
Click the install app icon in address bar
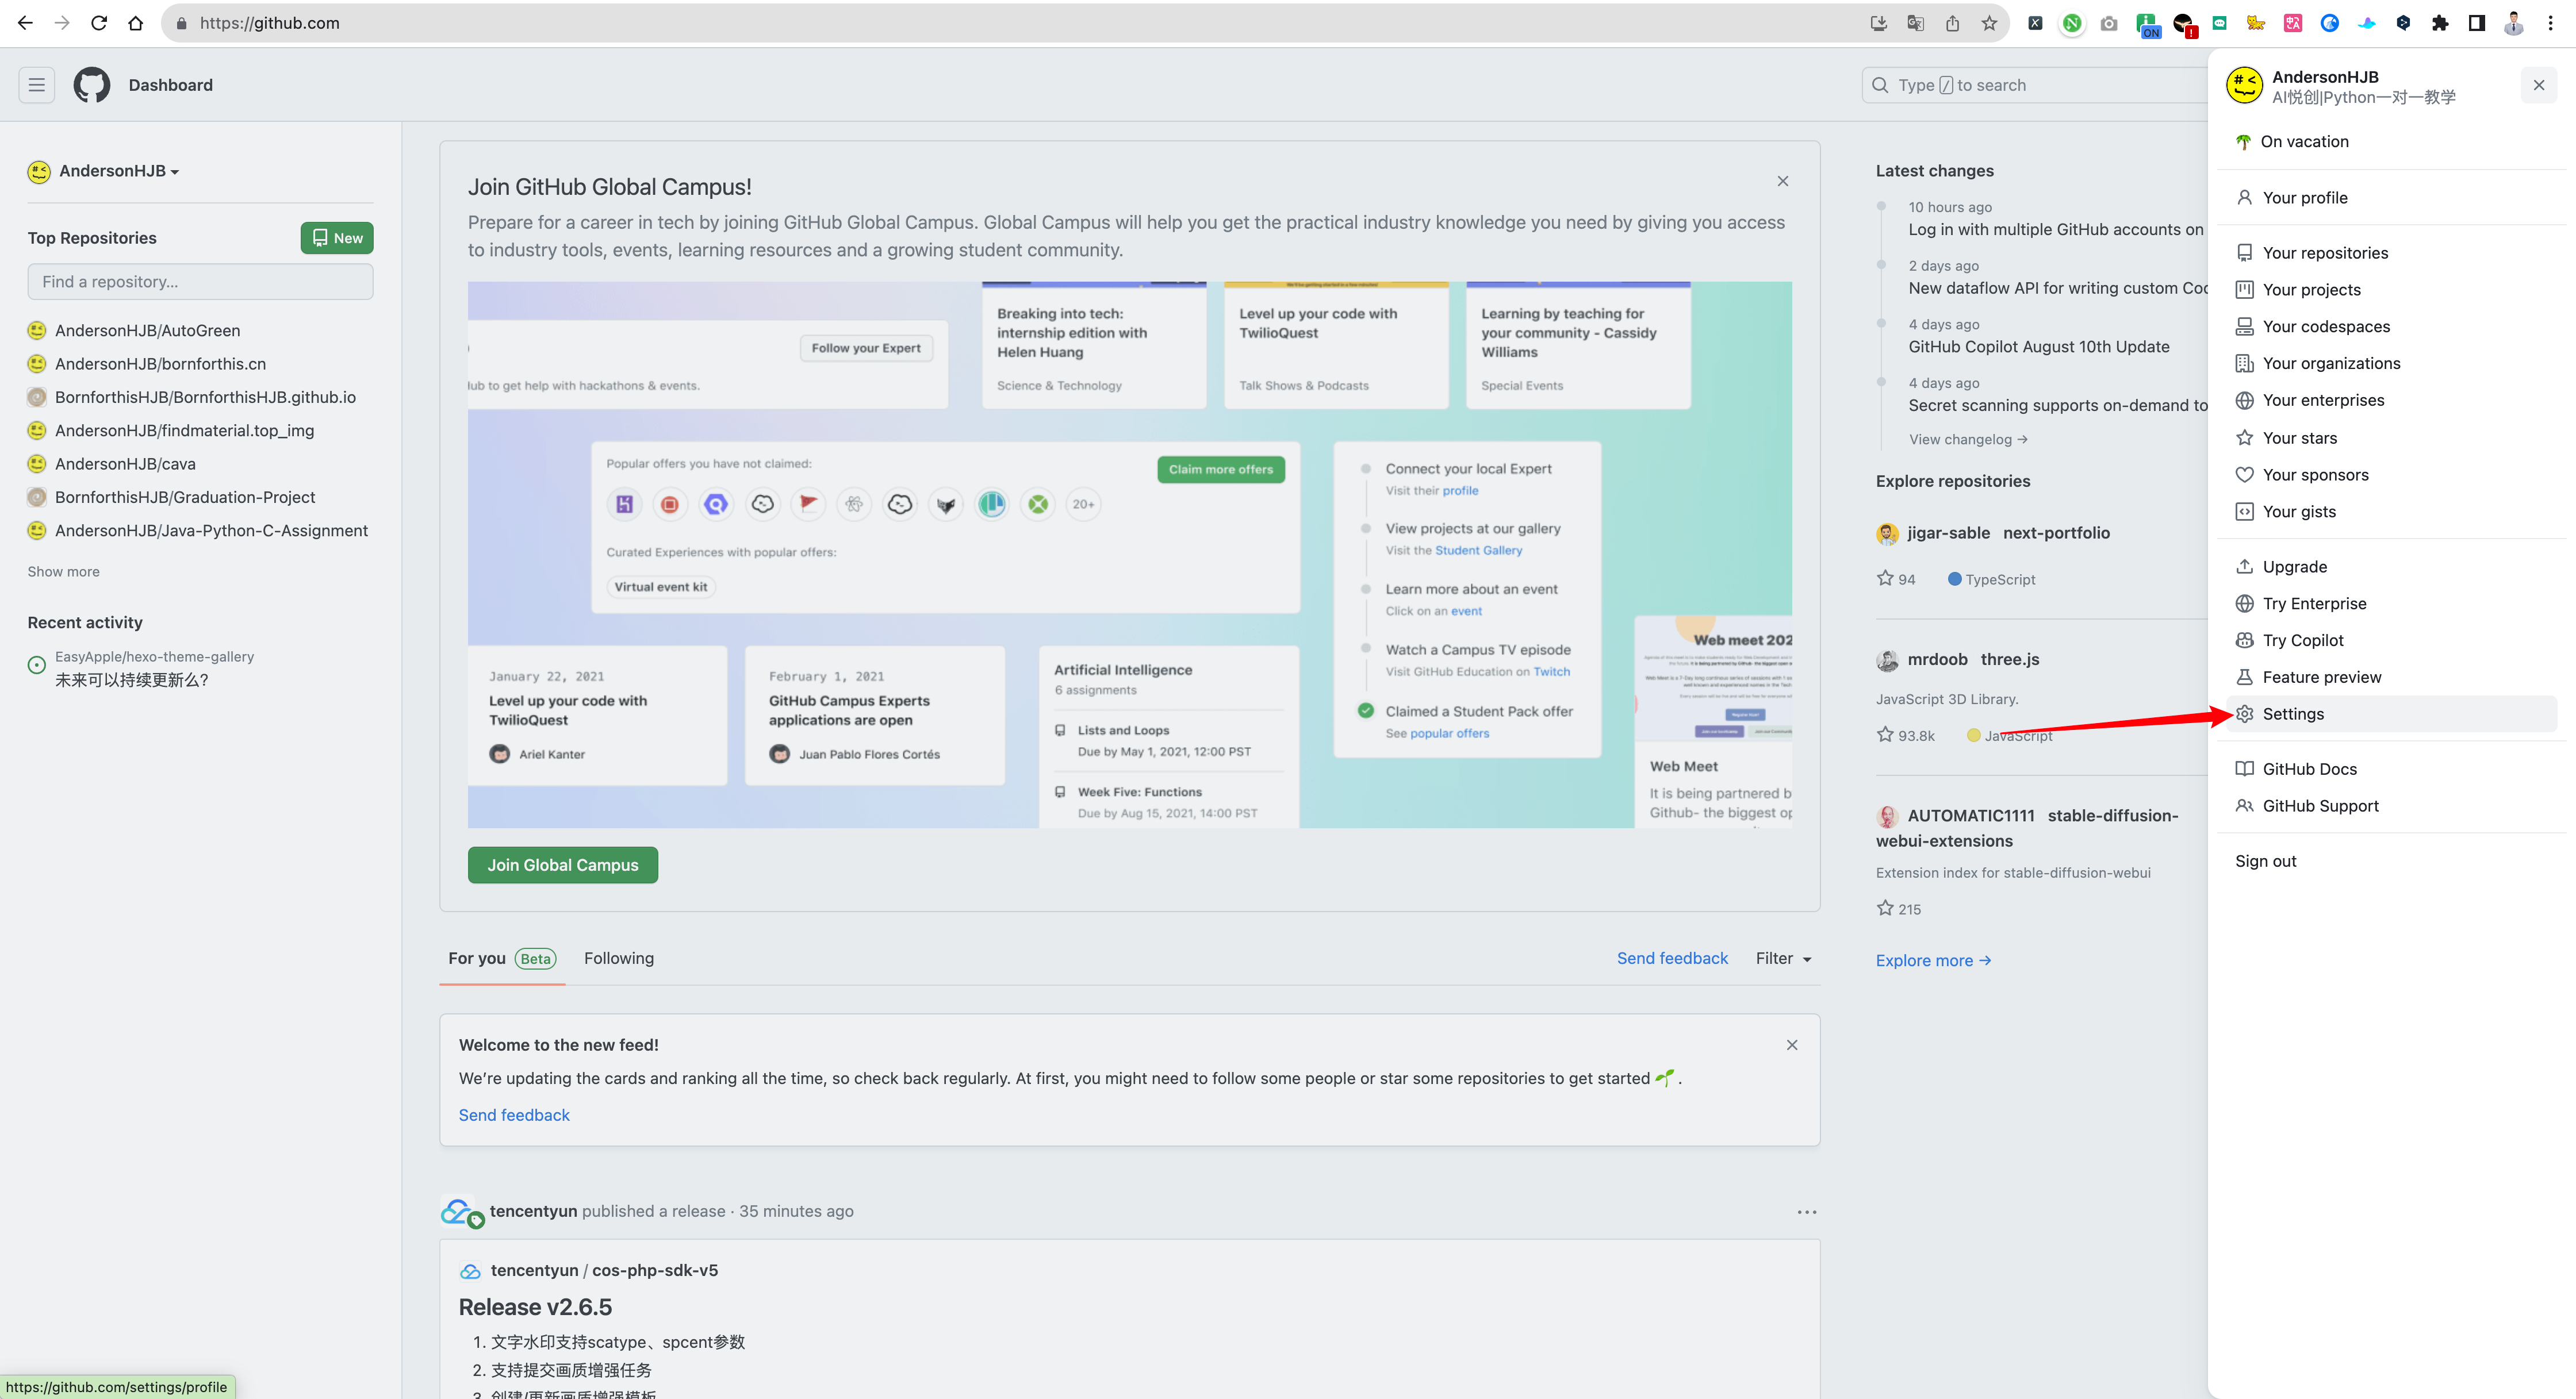(1878, 23)
